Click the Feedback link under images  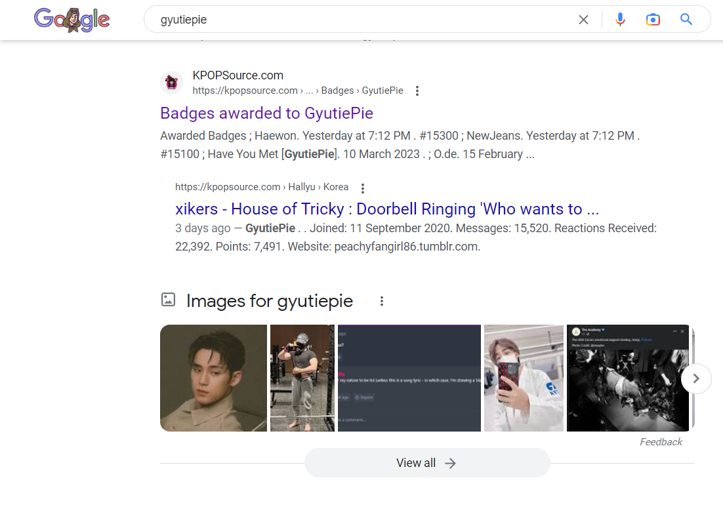(661, 442)
